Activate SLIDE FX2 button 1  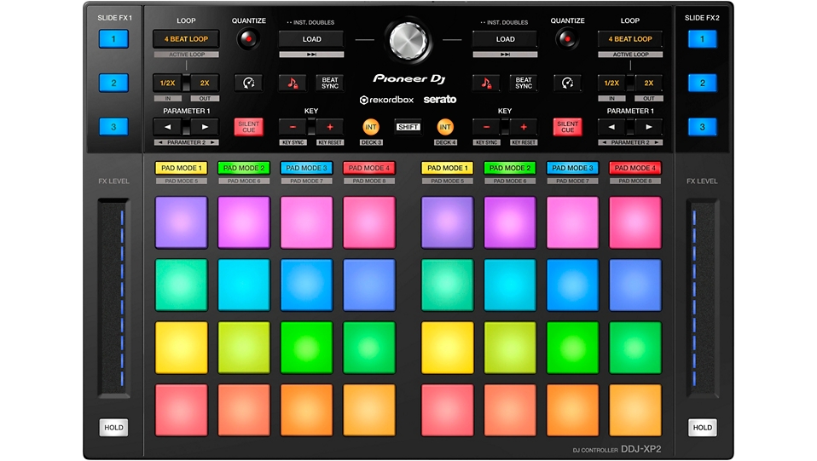click(x=703, y=39)
